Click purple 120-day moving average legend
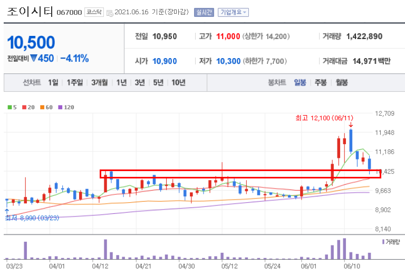The width and height of the screenshot is (405, 274). (x=66, y=107)
